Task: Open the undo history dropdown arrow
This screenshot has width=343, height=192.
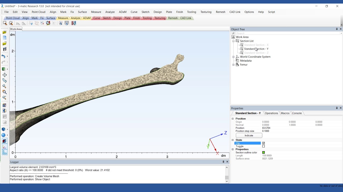Action: pyautogui.click(x=7, y=56)
